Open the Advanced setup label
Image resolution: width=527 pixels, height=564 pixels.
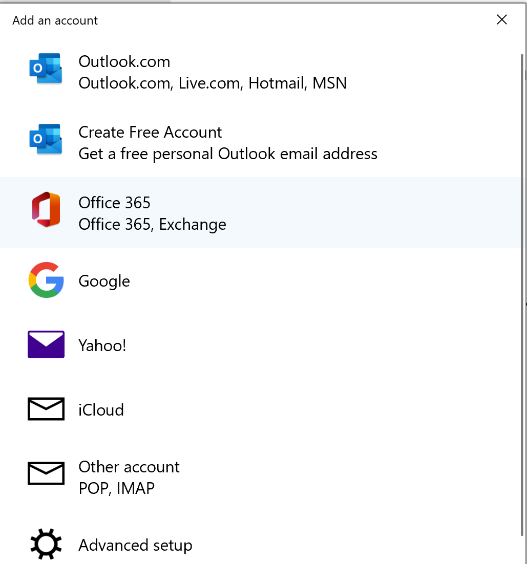pos(135,545)
